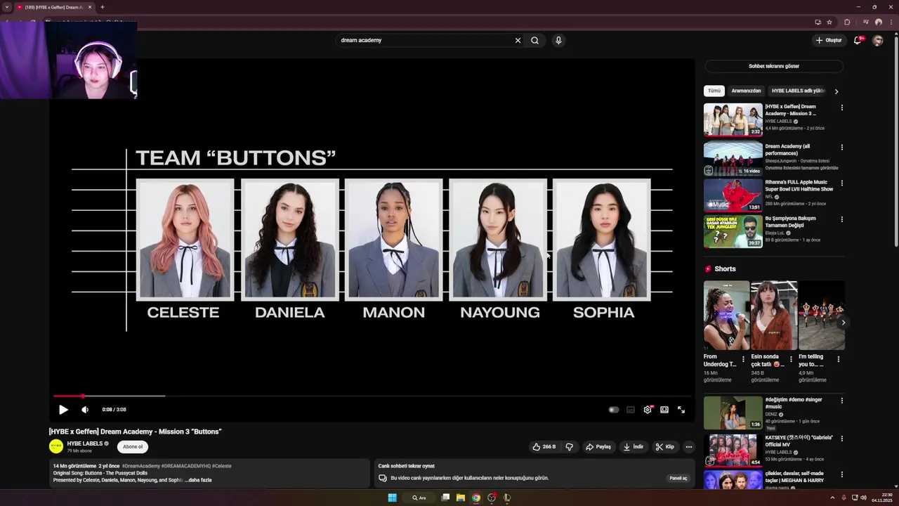Play the paused video
The height and width of the screenshot is (506, 899).
(x=63, y=410)
